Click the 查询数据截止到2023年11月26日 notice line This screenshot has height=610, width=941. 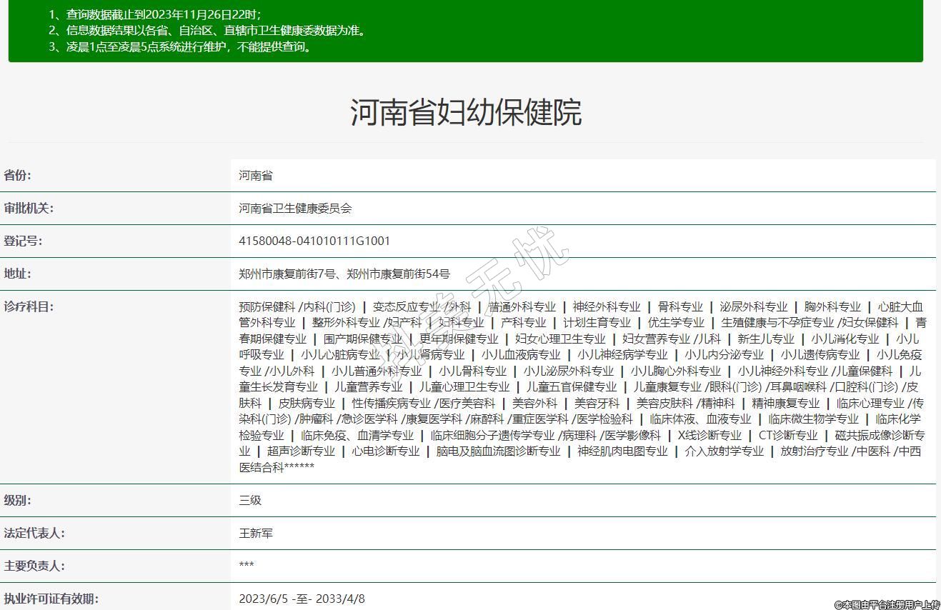[155, 14]
